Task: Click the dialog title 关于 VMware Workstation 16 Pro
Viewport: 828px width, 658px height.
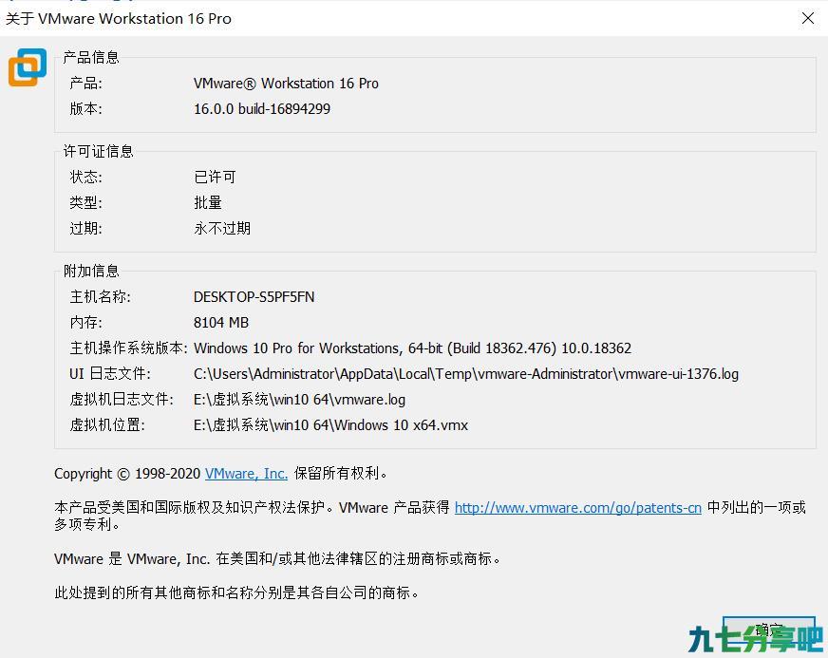Action: pos(119,18)
